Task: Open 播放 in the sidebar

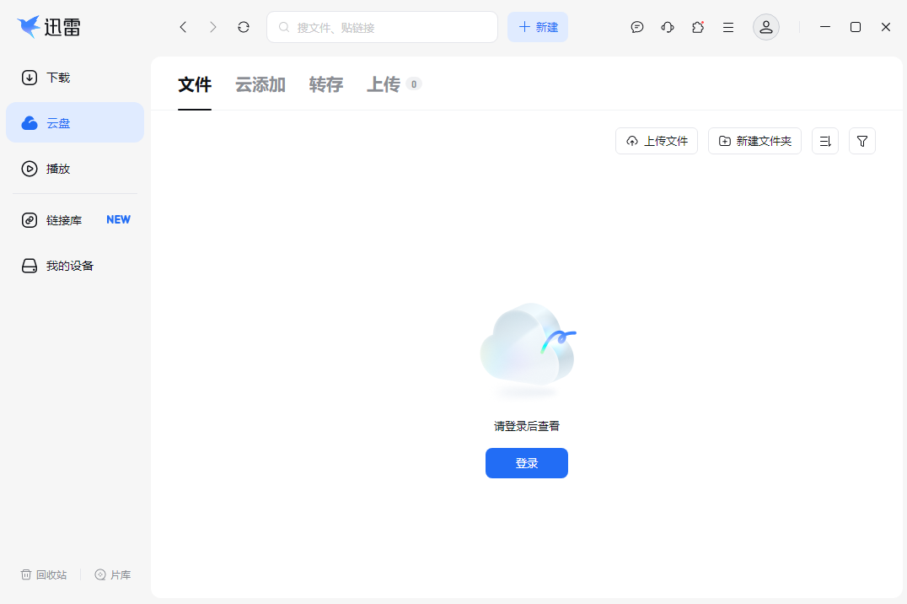Action: pos(75,169)
